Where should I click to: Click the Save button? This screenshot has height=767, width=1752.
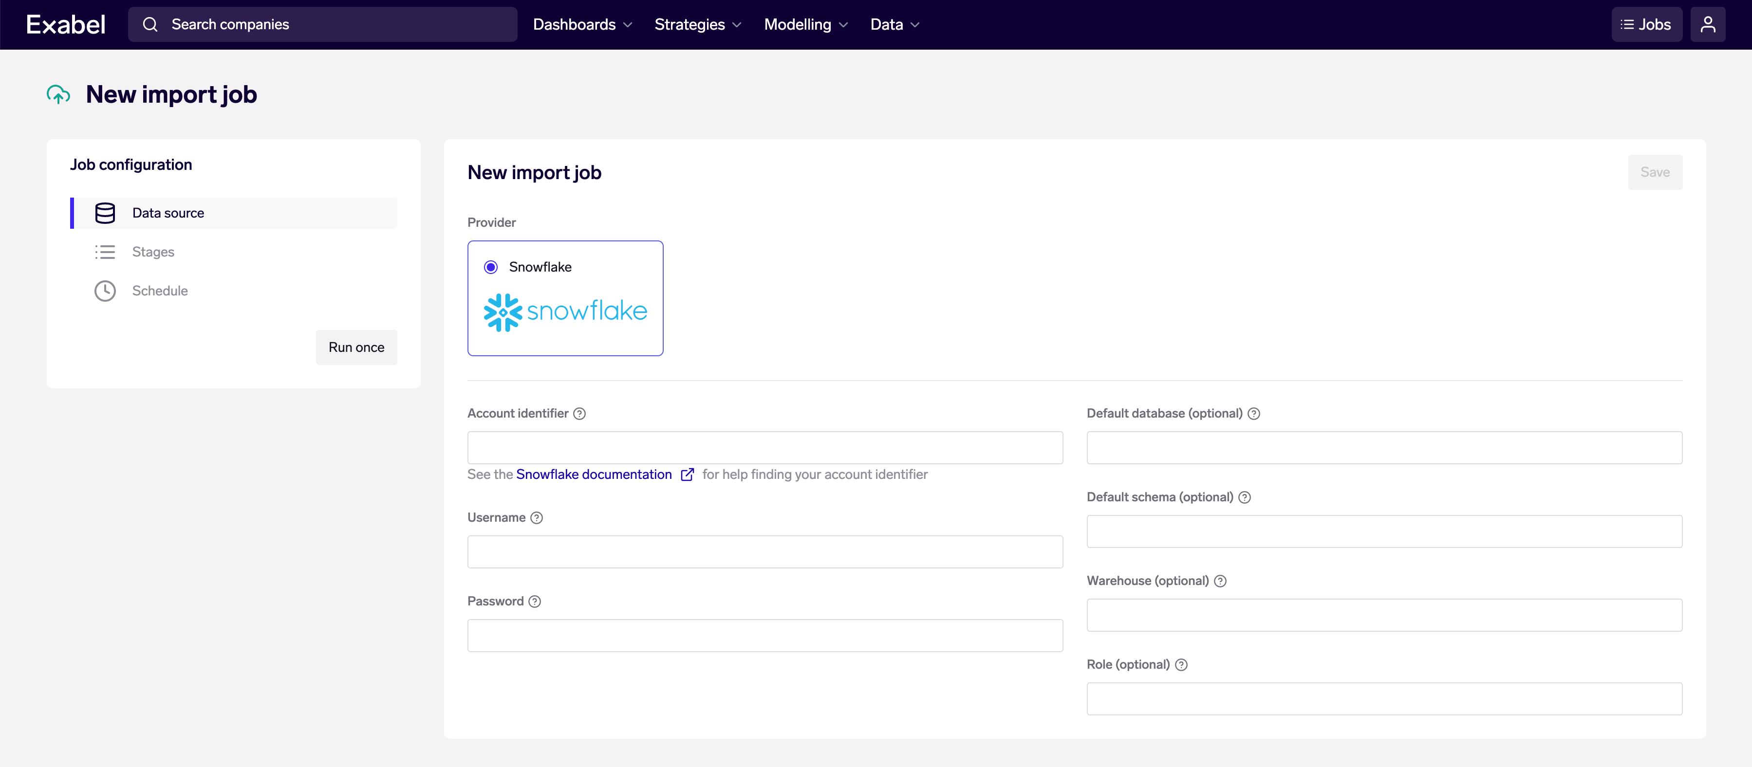tap(1654, 172)
